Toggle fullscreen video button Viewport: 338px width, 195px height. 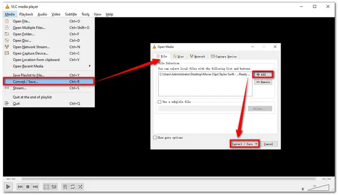tap(46, 187)
